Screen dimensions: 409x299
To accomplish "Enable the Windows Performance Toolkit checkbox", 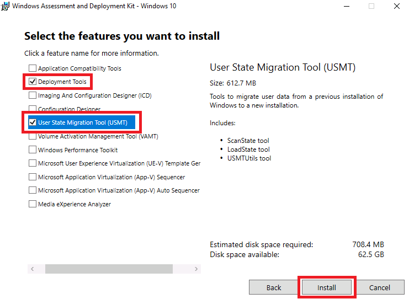I will [33, 150].
